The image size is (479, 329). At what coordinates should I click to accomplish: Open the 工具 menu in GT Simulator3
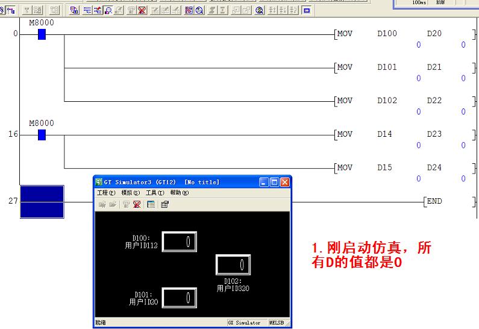coord(155,193)
